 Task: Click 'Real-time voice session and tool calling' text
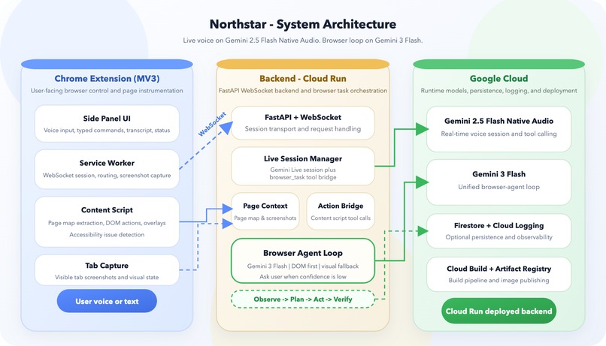(x=498, y=134)
